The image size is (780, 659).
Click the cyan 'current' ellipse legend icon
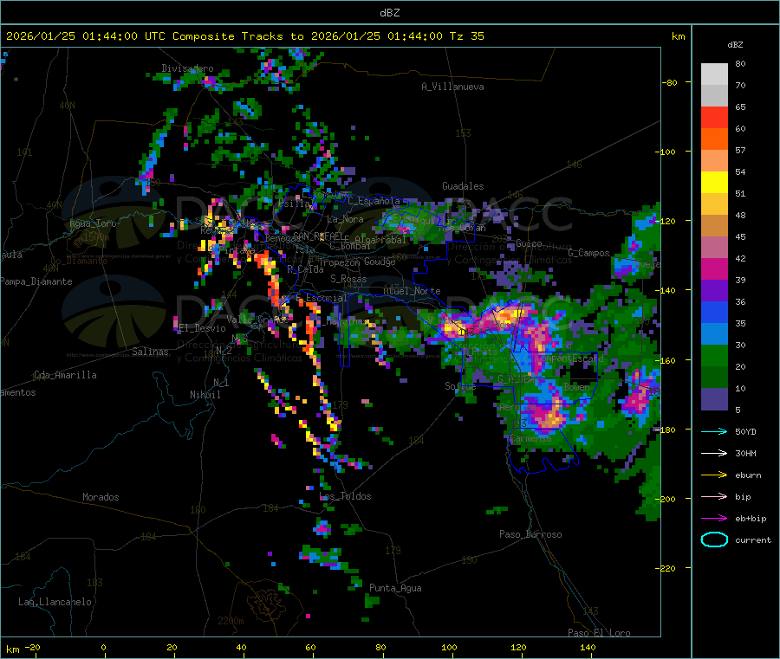[714, 539]
